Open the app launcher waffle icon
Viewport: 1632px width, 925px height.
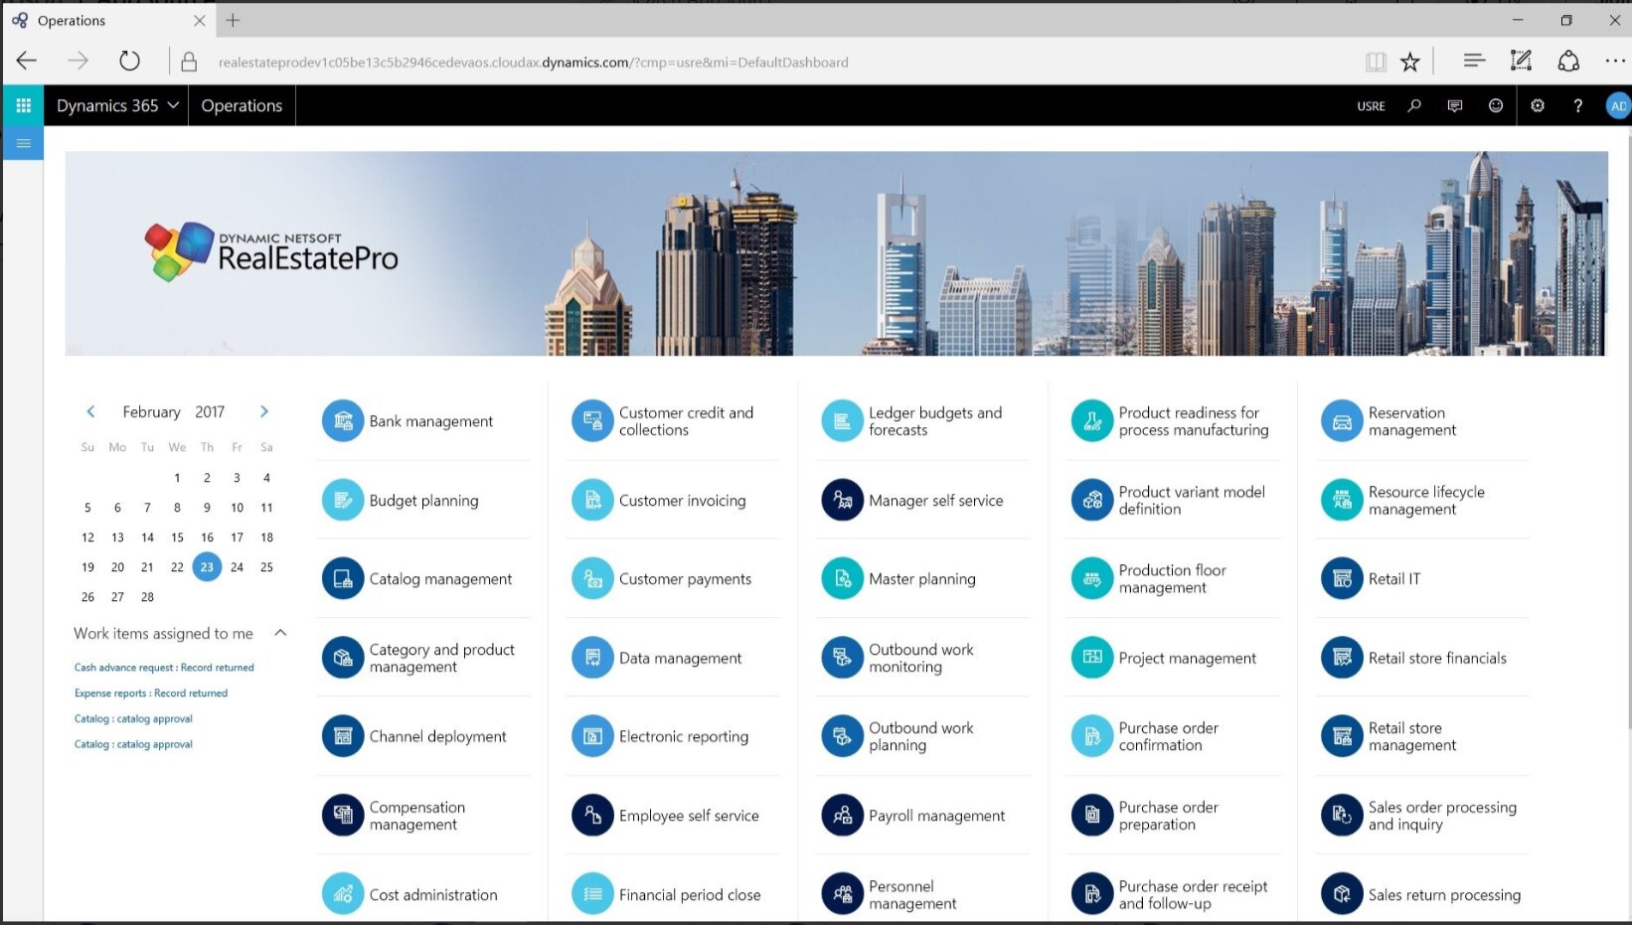click(23, 105)
